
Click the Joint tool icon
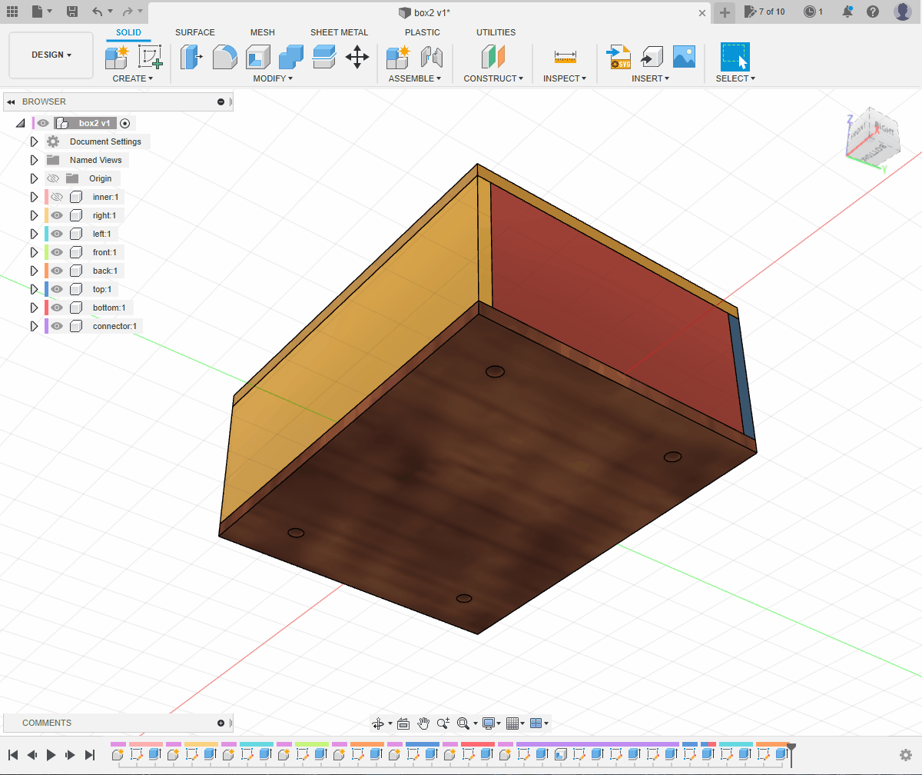(x=432, y=57)
